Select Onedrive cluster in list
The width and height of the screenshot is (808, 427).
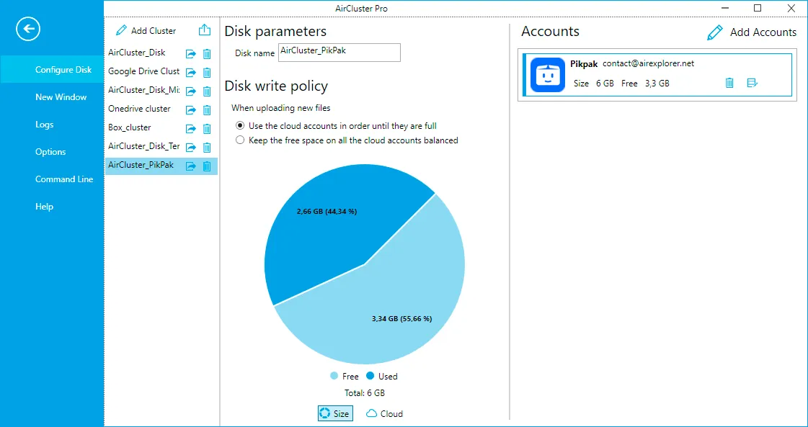pos(139,109)
